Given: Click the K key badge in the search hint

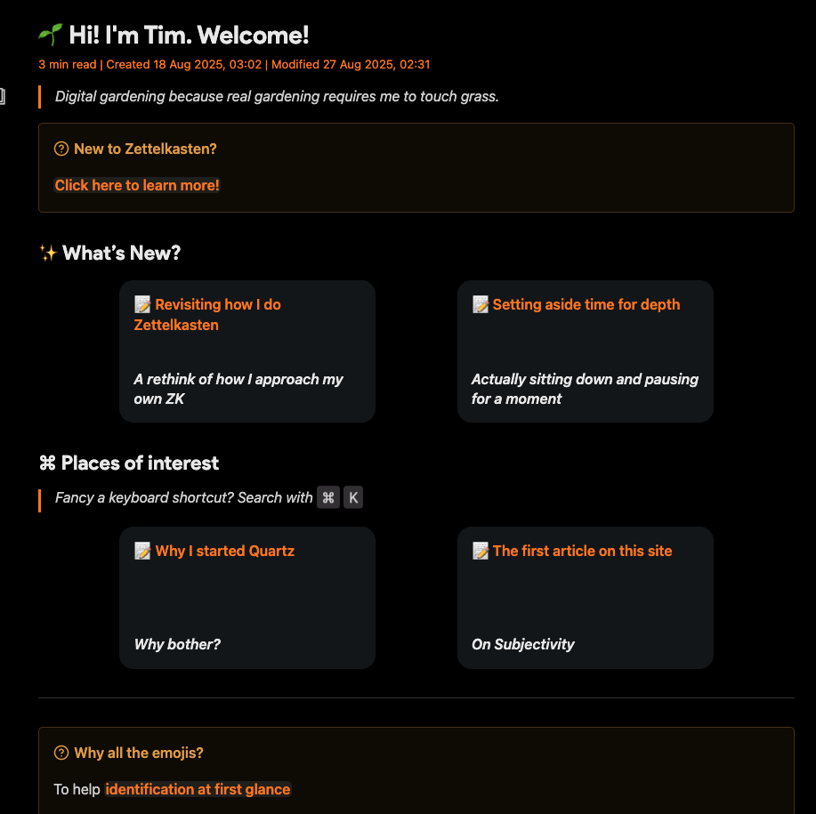Looking at the screenshot, I should point(353,498).
